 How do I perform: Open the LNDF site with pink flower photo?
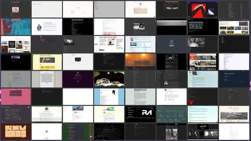point(16,9)
